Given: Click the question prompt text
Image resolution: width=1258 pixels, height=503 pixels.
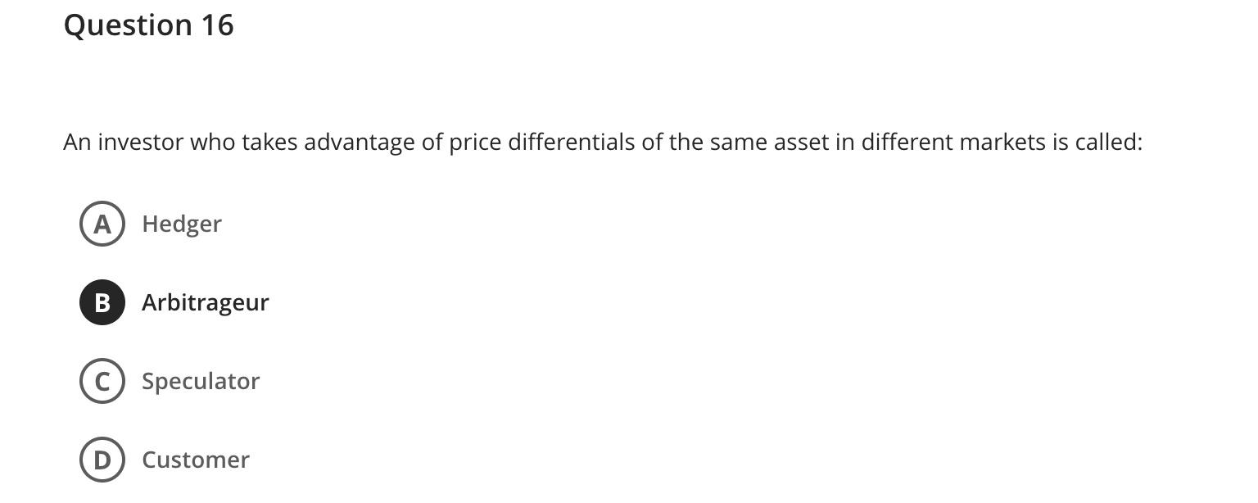Looking at the screenshot, I should (602, 141).
